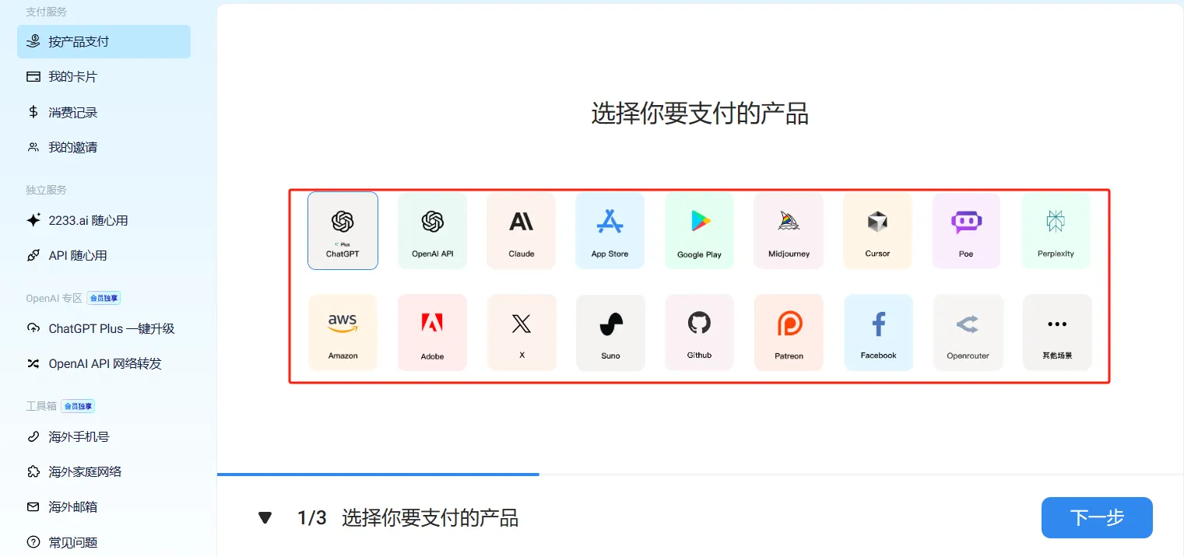Collapse the step 1/3 triangle arrow
Image resolution: width=1184 pixels, height=557 pixels.
pyautogui.click(x=265, y=518)
